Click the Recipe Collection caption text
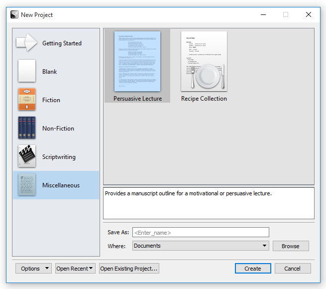Screen dimensions: 326x289 (204, 99)
